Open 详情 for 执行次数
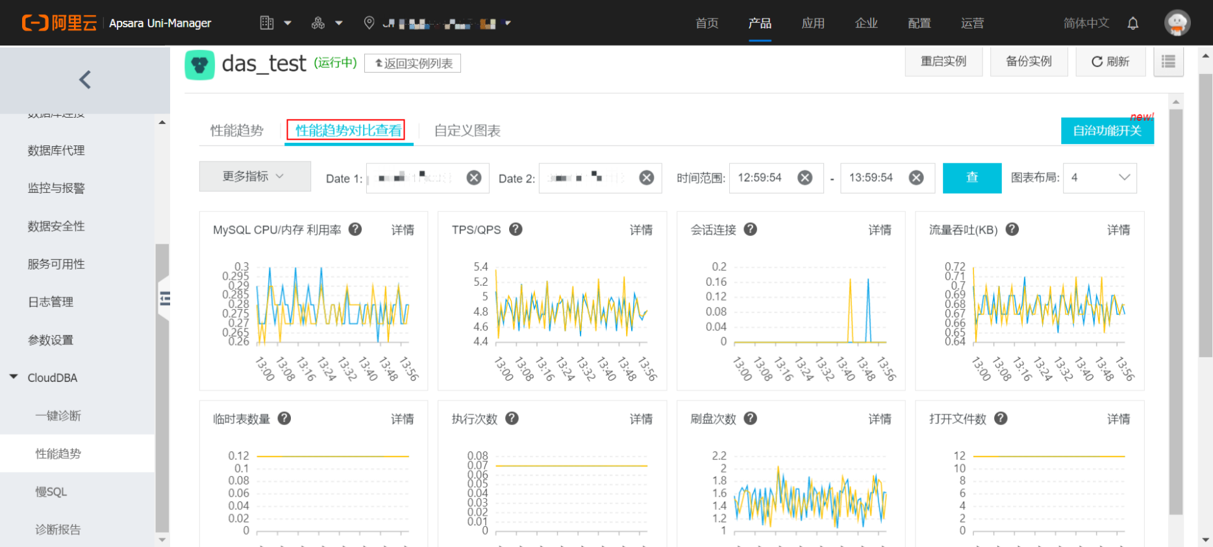The image size is (1213, 547). [641, 419]
